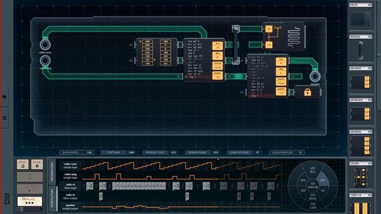This screenshot has height=214, width=381.
Task: Click the left microcontroller power box
Action: tap(217, 75)
